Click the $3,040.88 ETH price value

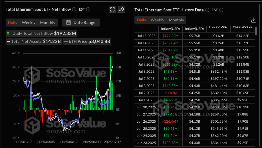99,41
